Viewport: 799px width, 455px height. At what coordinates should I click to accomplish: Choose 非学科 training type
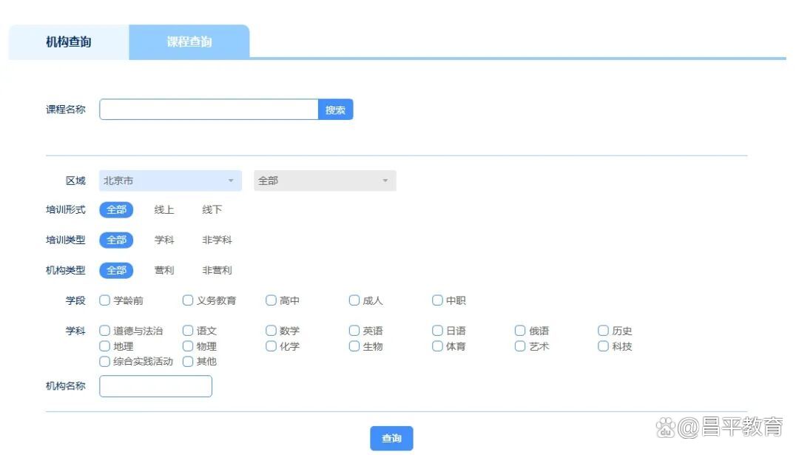coord(217,240)
